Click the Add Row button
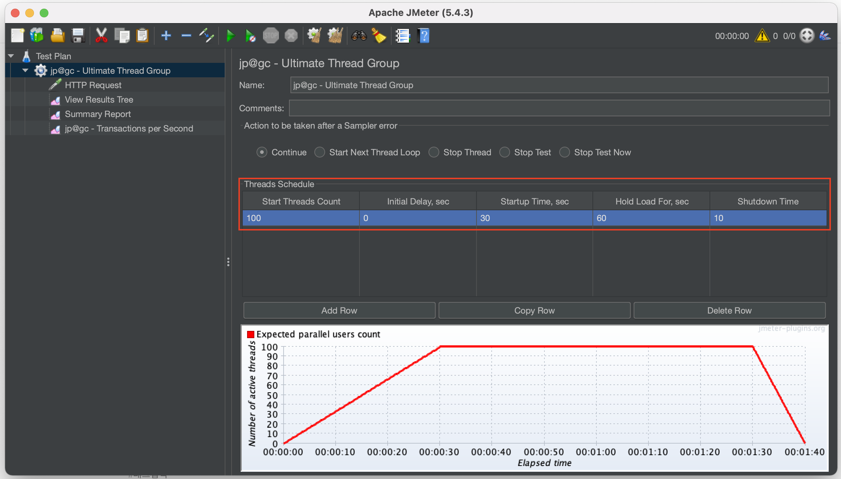 click(339, 310)
